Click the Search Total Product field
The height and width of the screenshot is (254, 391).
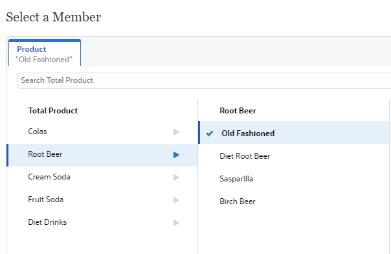(x=204, y=80)
